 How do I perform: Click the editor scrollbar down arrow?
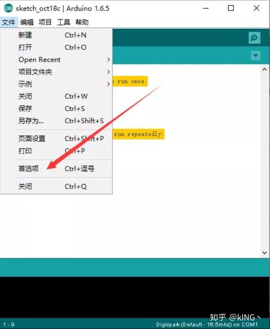tap(265, 252)
